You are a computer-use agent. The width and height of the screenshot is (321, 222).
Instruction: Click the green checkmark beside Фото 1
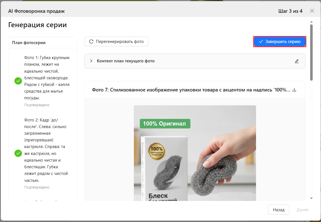click(18, 81)
